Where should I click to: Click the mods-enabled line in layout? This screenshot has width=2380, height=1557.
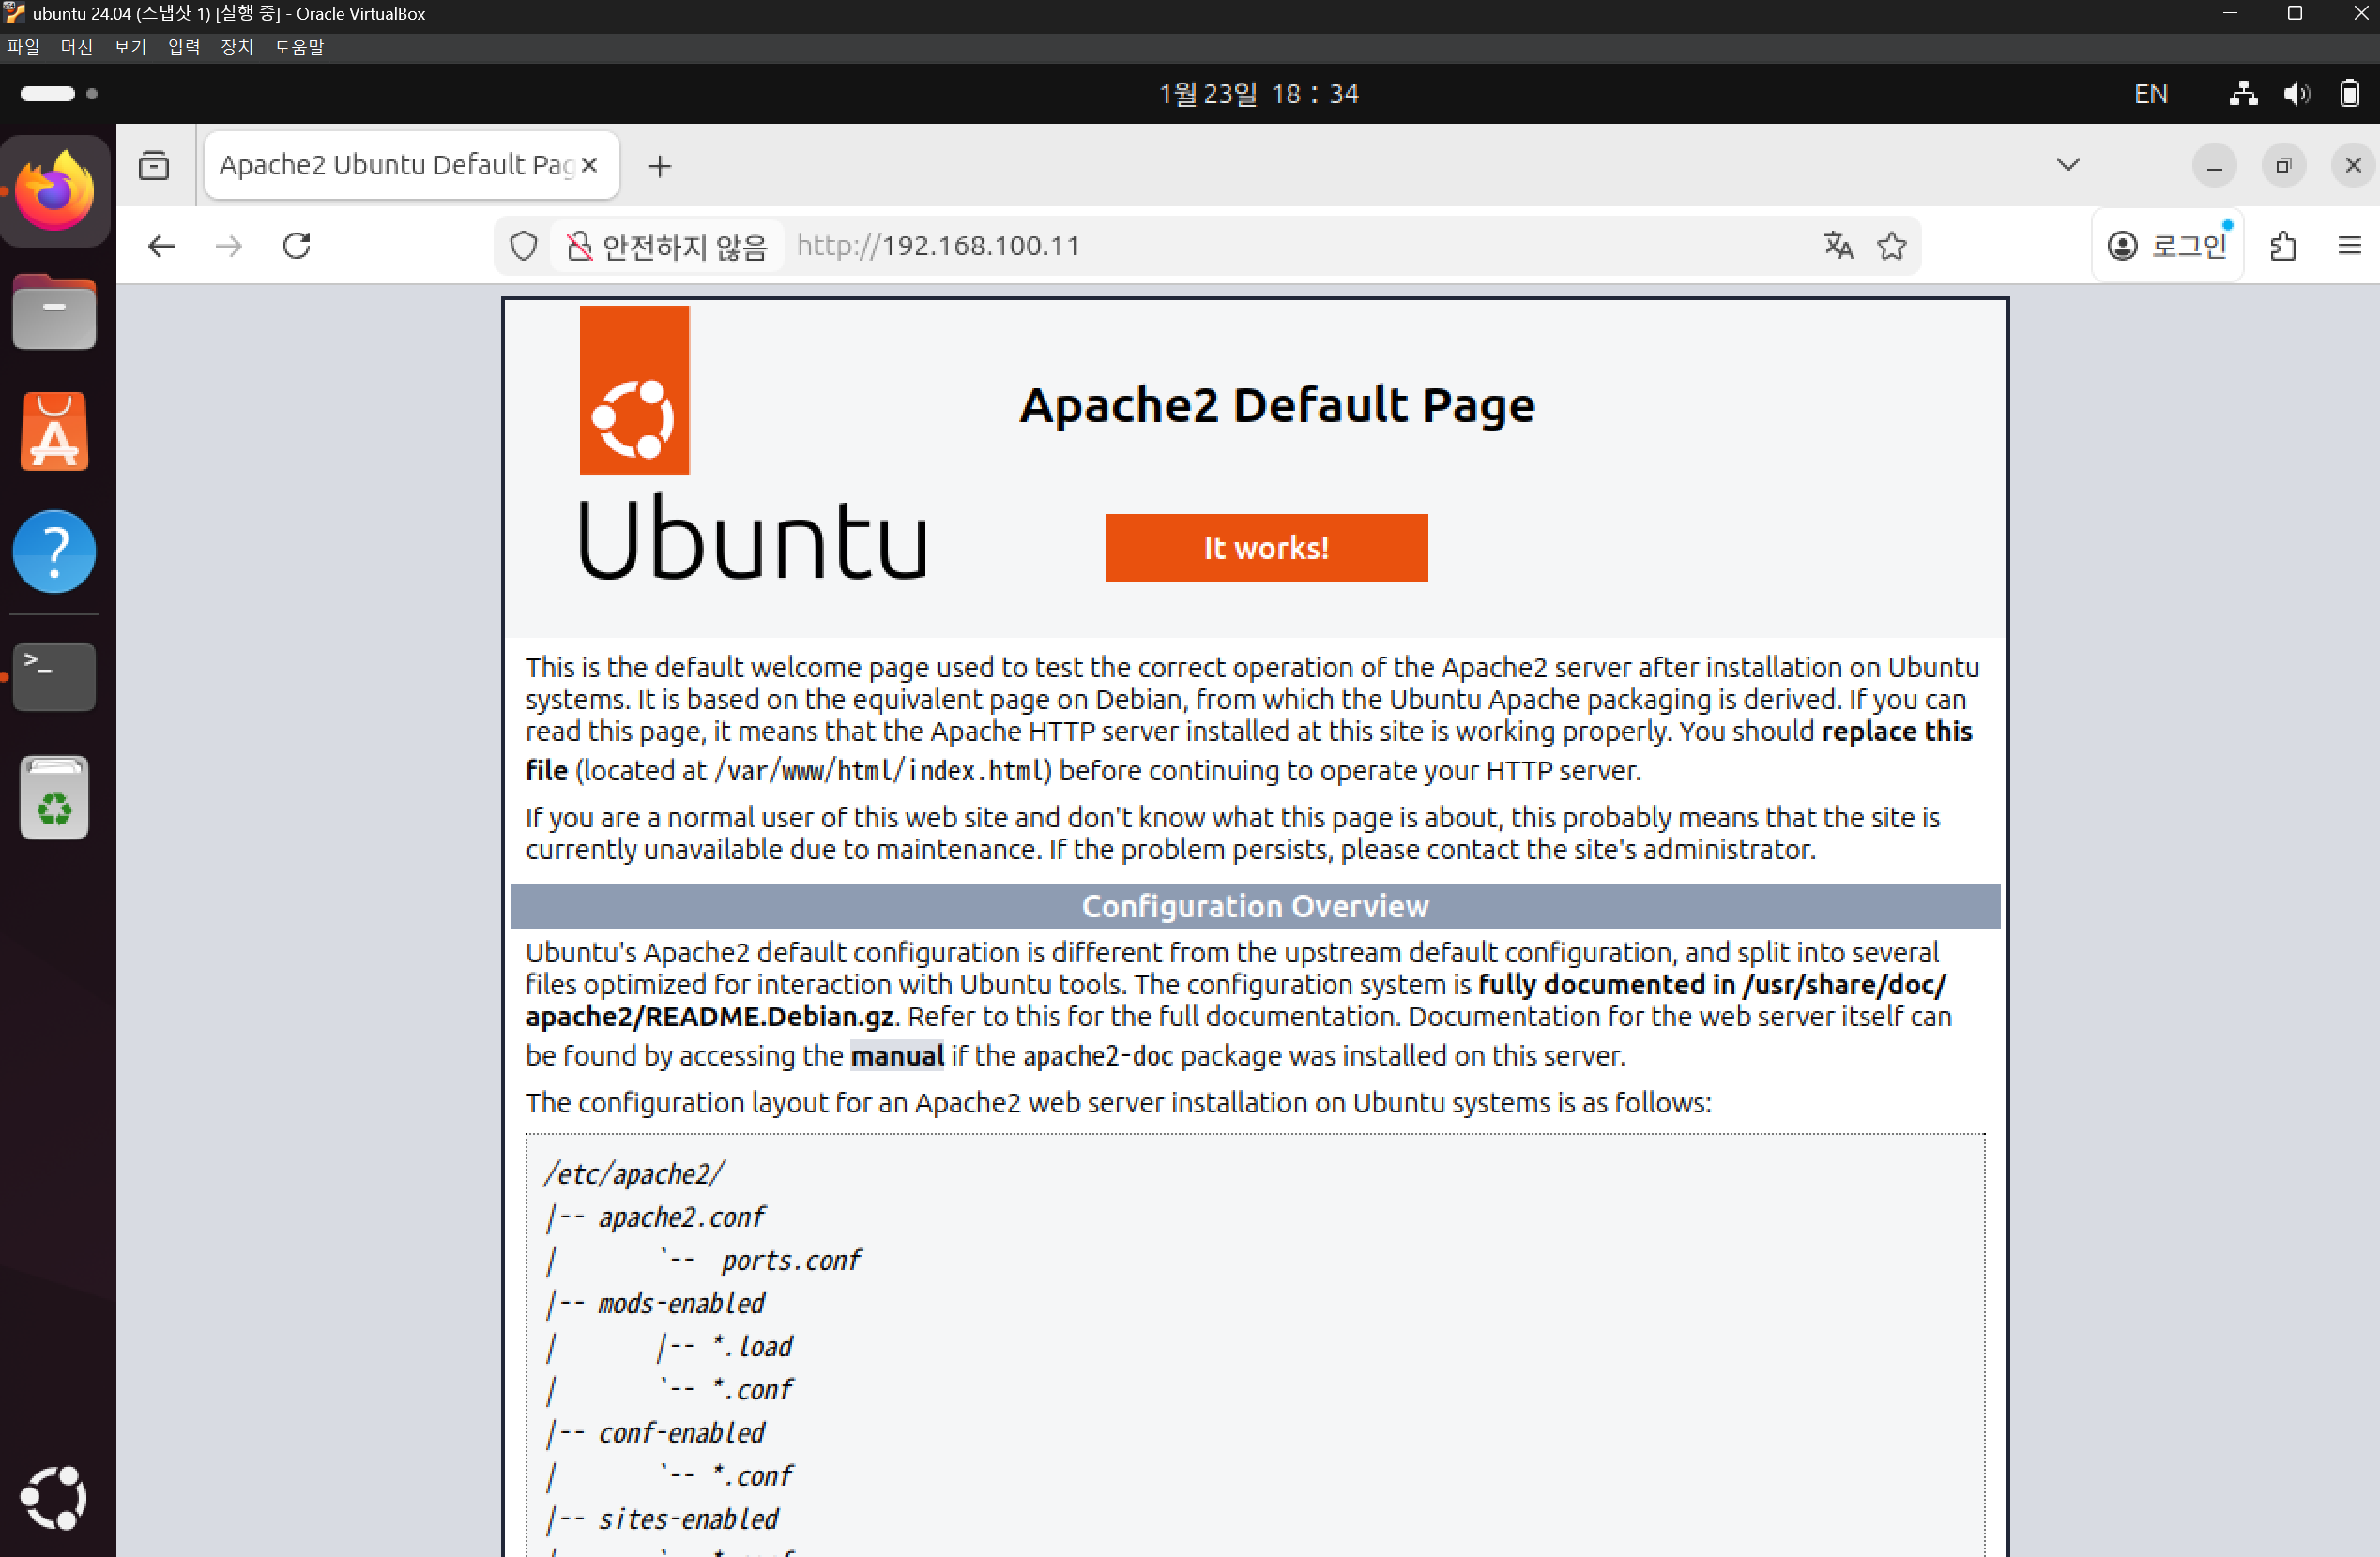[x=681, y=1303]
